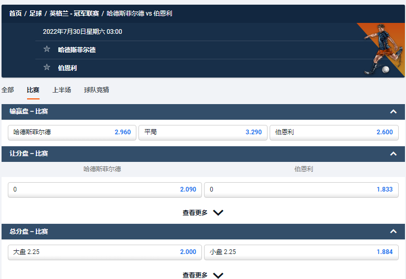Viewport: 406px width, 279px height.
Task: Toggle the star next to 伯恩利 team
Action: pyautogui.click(x=47, y=67)
